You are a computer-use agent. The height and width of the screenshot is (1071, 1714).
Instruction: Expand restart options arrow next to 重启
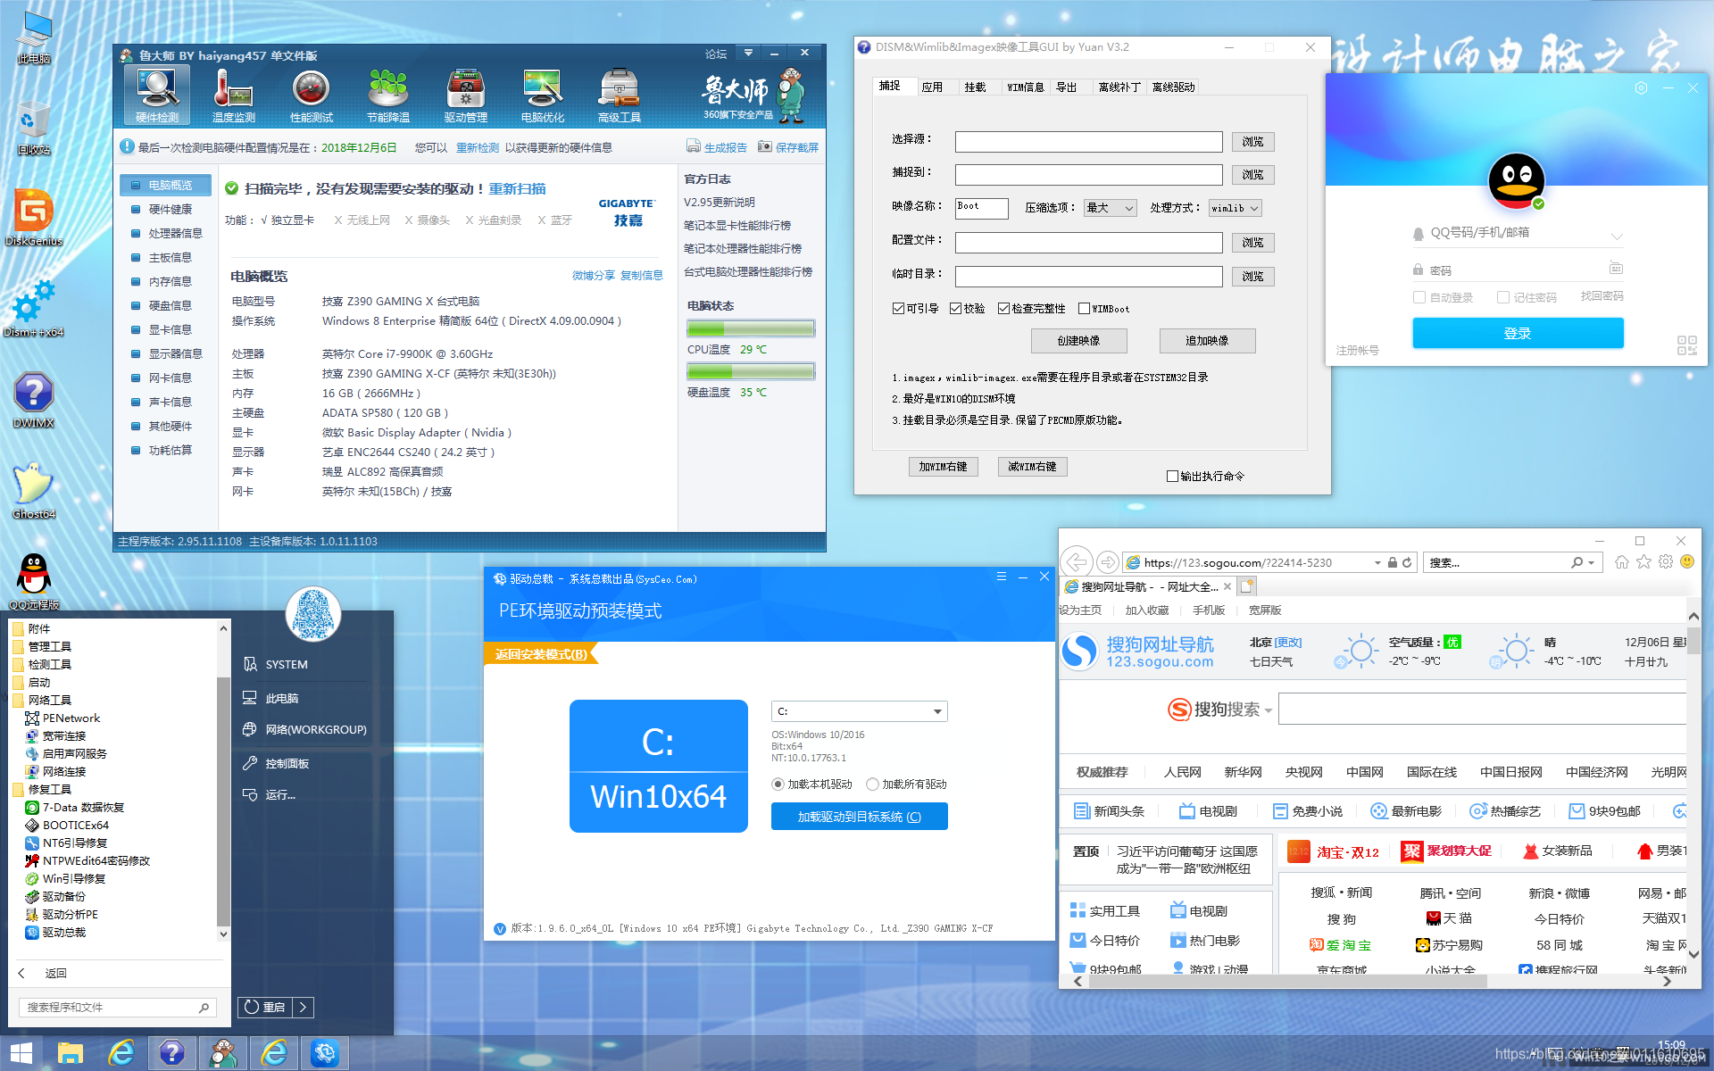click(x=304, y=1007)
